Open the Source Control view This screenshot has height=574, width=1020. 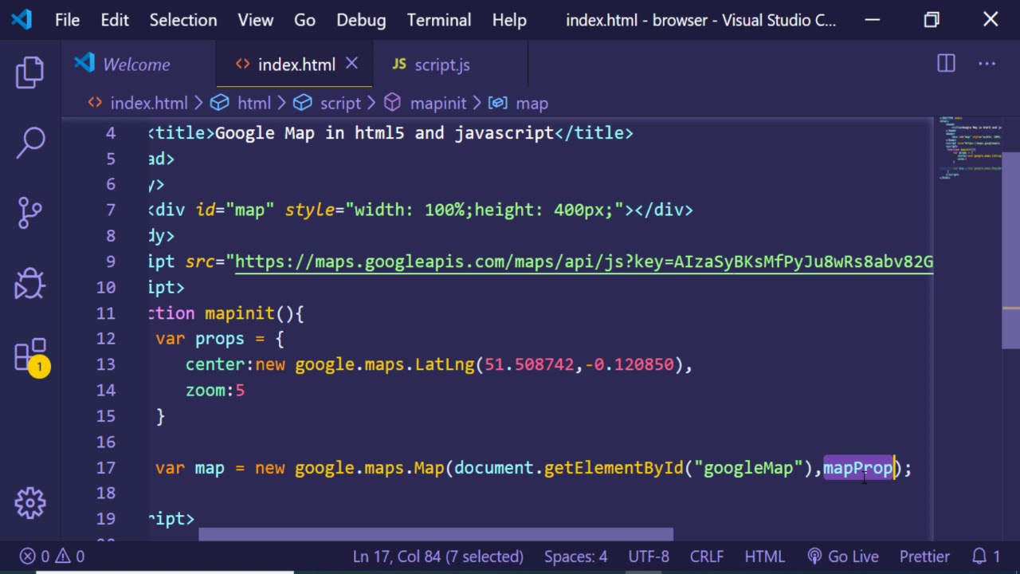click(x=30, y=212)
